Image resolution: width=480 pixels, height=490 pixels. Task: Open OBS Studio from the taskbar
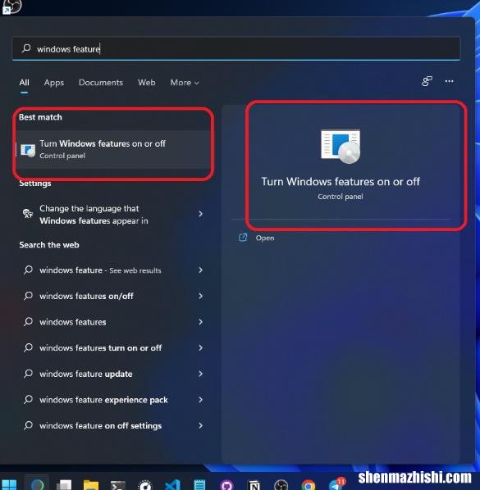tap(281, 485)
